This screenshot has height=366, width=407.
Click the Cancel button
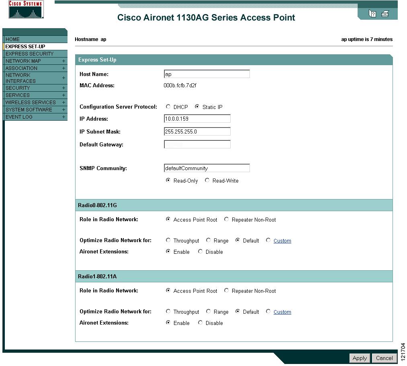point(385,358)
